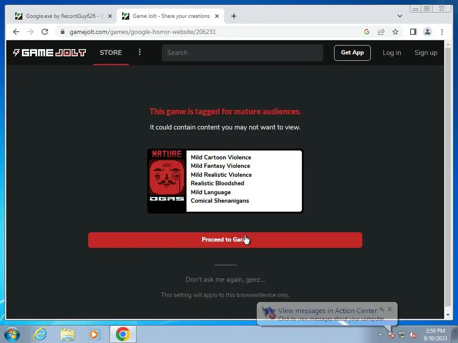This screenshot has width=458, height=343.
Task: Click the heading "This game is tagged for mature audiences."
Action: [225, 111]
